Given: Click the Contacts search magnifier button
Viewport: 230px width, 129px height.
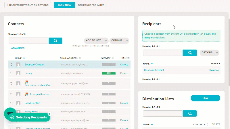Looking at the screenshot, I should click(55, 41).
